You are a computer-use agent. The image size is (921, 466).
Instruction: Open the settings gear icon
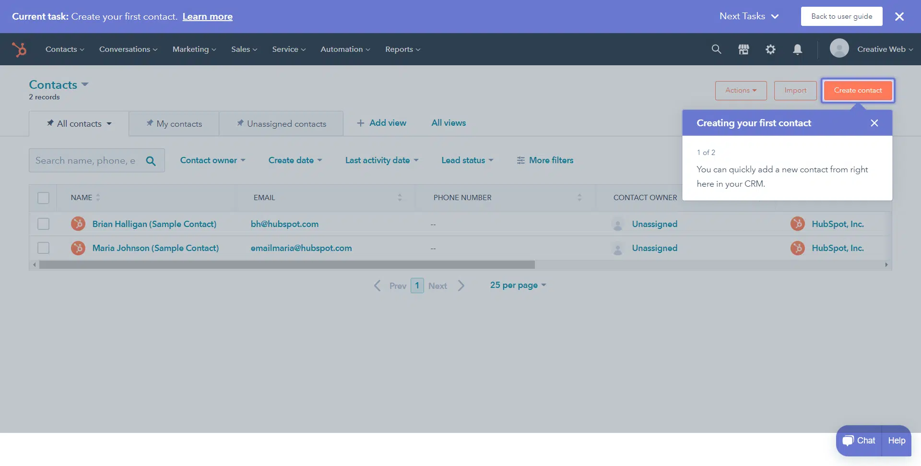[x=770, y=49]
